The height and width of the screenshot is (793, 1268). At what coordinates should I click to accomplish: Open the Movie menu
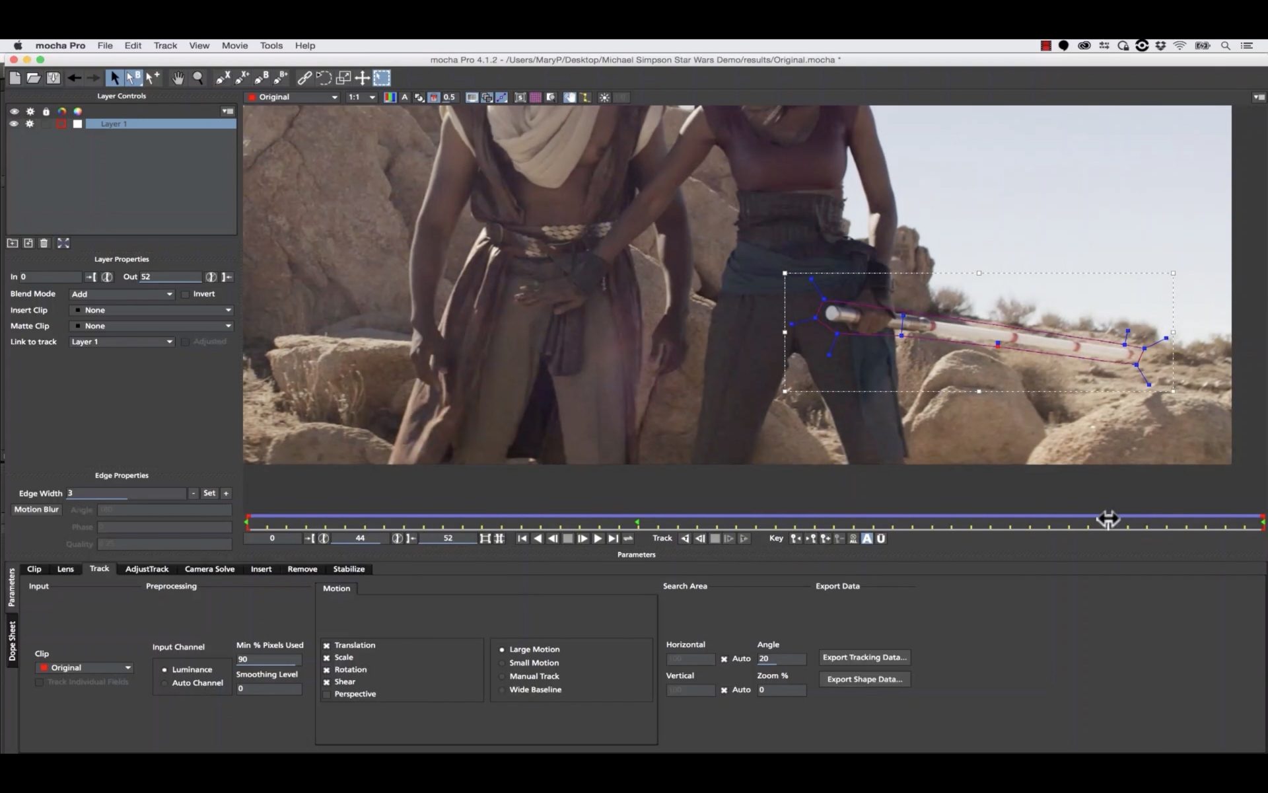(234, 46)
